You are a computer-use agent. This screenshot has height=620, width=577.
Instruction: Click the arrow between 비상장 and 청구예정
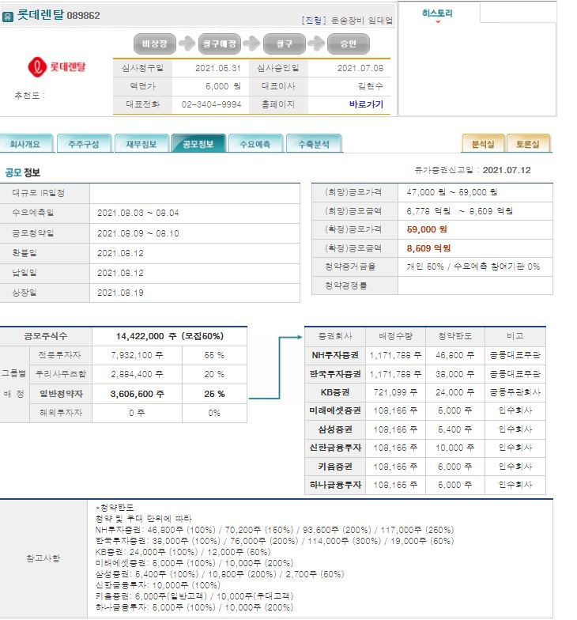pyautogui.click(x=187, y=43)
